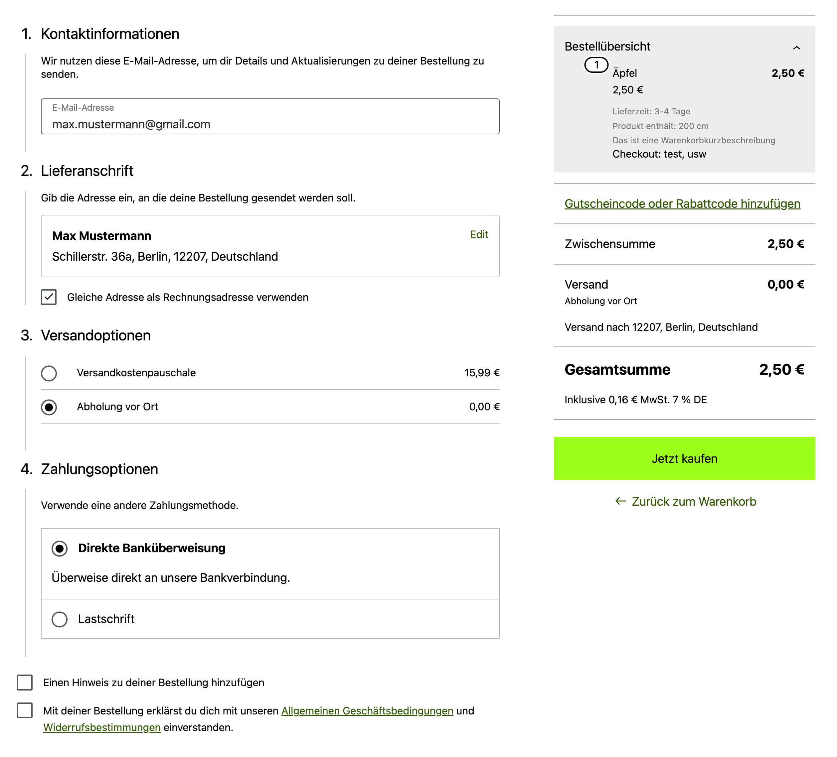Viewport: 837px width, 757px height.
Task: Check the Hinweis zu deiner Bestellung box
Action: tap(25, 682)
